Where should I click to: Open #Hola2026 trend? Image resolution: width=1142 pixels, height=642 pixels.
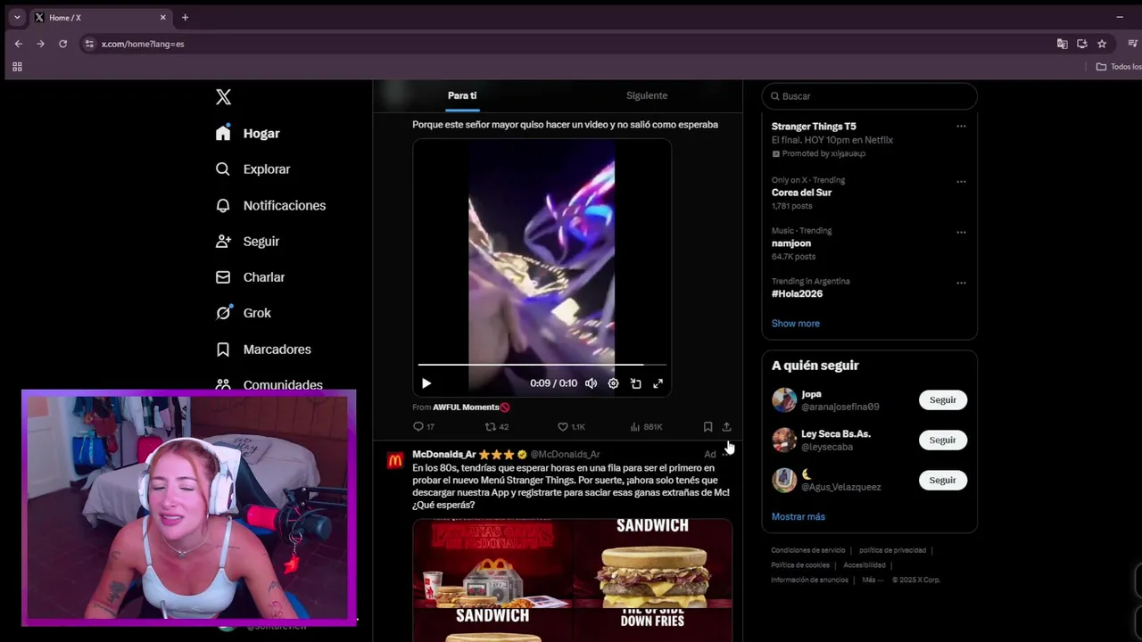[797, 294]
